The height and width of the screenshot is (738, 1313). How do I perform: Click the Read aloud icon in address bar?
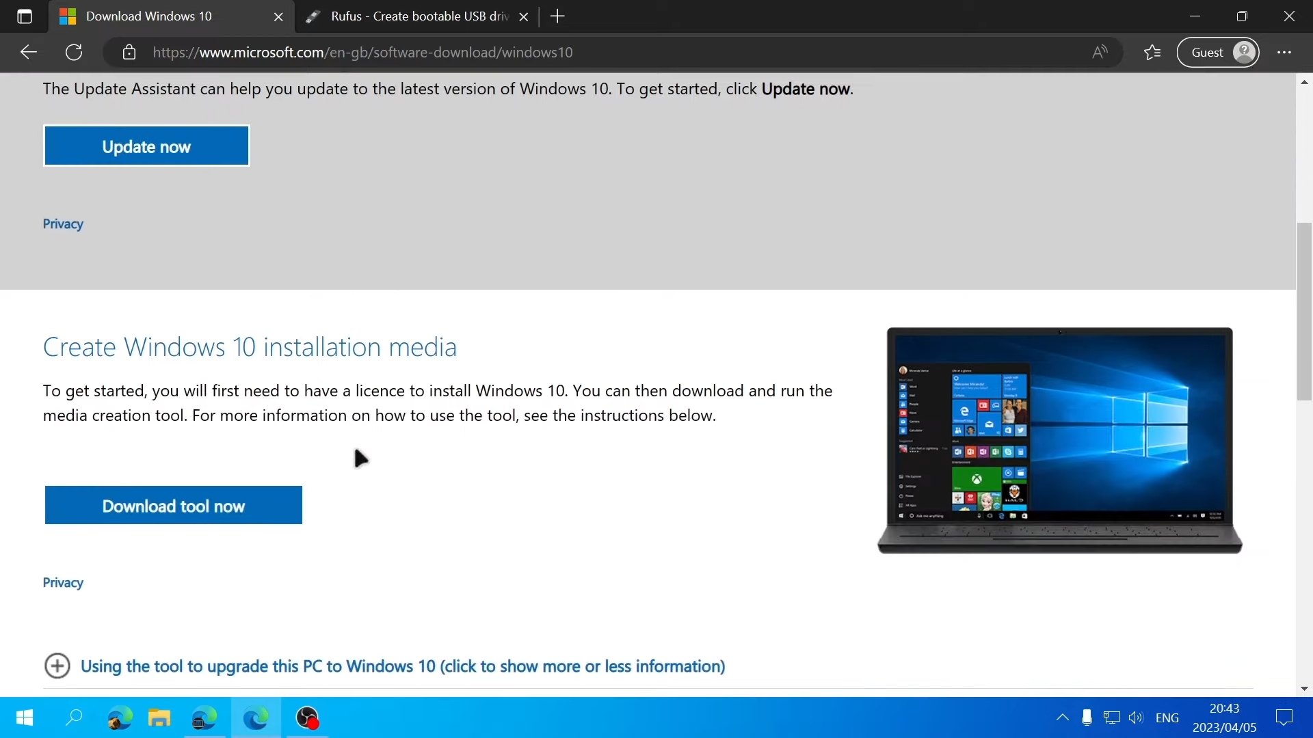tap(1100, 52)
